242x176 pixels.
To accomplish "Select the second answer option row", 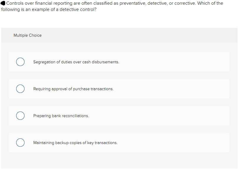I will pyautogui.click(x=119, y=89).
